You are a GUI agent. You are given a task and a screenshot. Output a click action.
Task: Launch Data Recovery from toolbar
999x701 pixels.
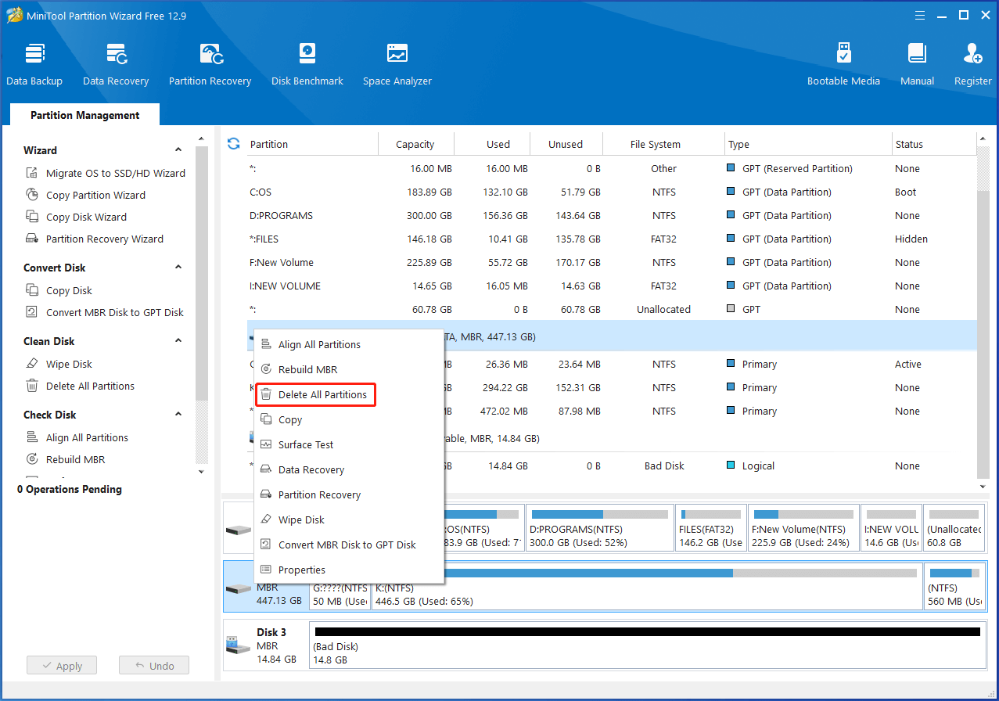point(116,64)
